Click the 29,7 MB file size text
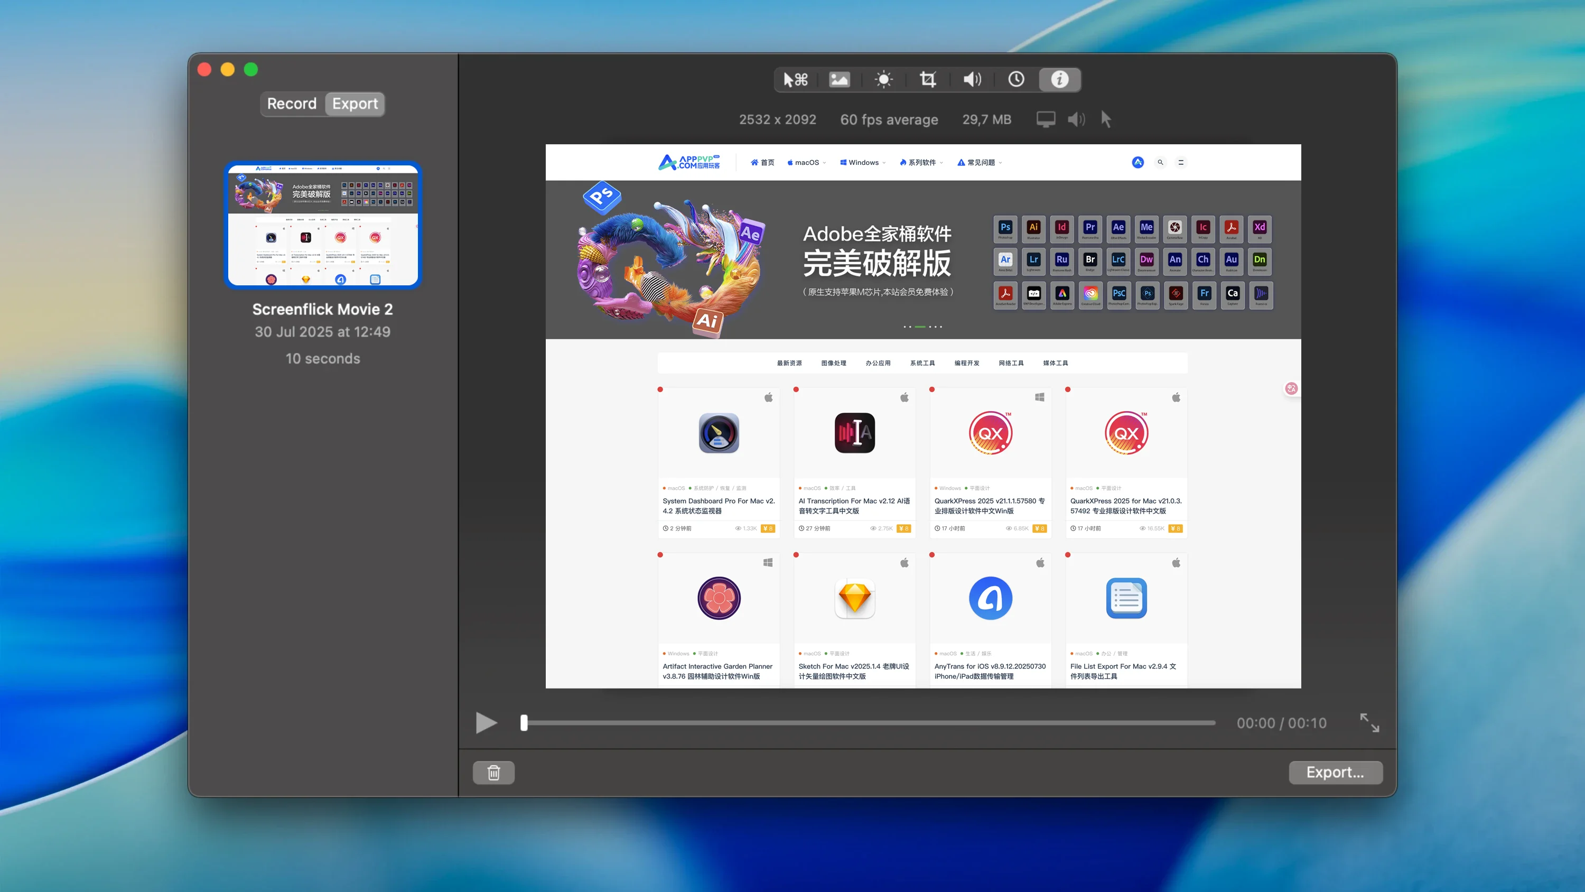The height and width of the screenshot is (892, 1585). coord(987,119)
